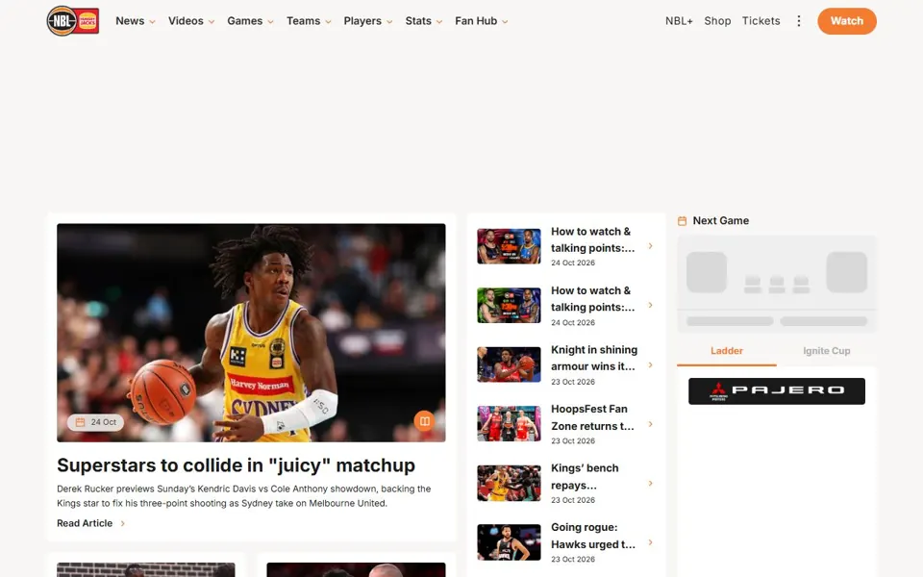This screenshot has width=923, height=577.
Task: Click the Derek Rucker previews article summary text
Action: [x=243, y=496]
